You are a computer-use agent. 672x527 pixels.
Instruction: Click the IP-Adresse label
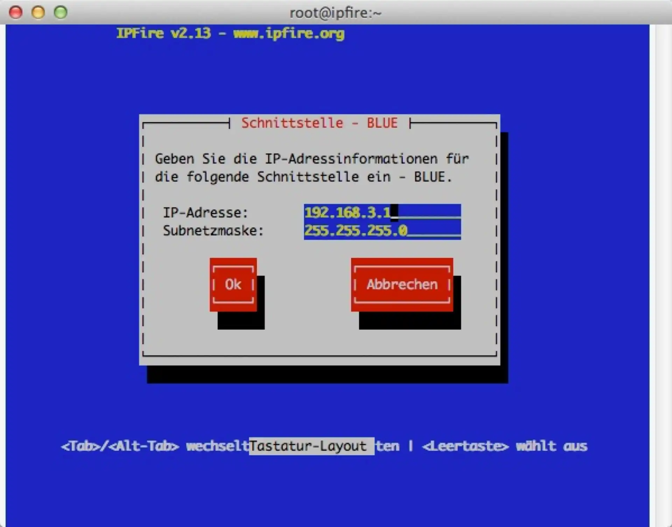pos(205,213)
